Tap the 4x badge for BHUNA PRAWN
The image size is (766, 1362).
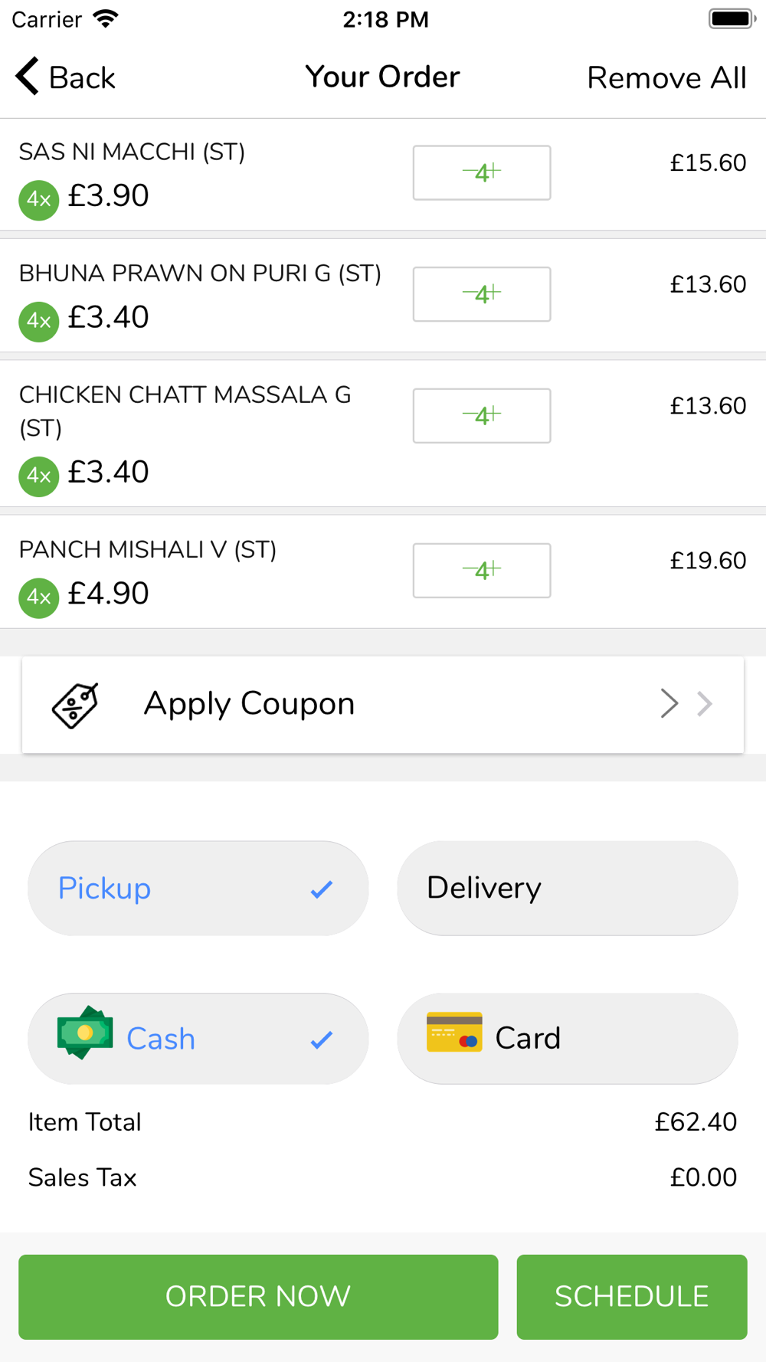point(39,321)
